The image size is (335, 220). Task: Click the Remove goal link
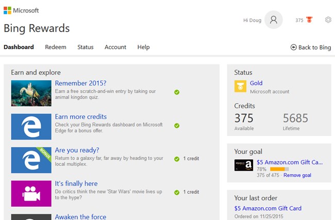click(x=297, y=175)
